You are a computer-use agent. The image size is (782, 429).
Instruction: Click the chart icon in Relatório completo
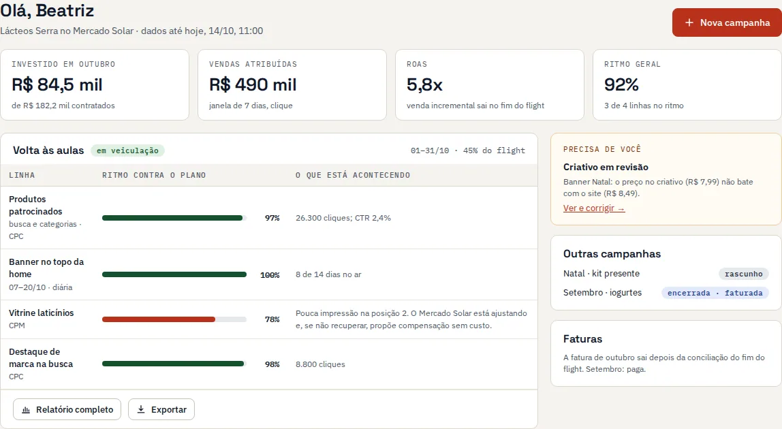[26, 409]
